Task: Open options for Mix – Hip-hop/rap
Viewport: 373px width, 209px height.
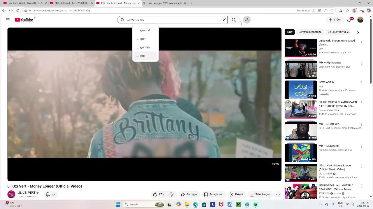Action: [x=361, y=63]
